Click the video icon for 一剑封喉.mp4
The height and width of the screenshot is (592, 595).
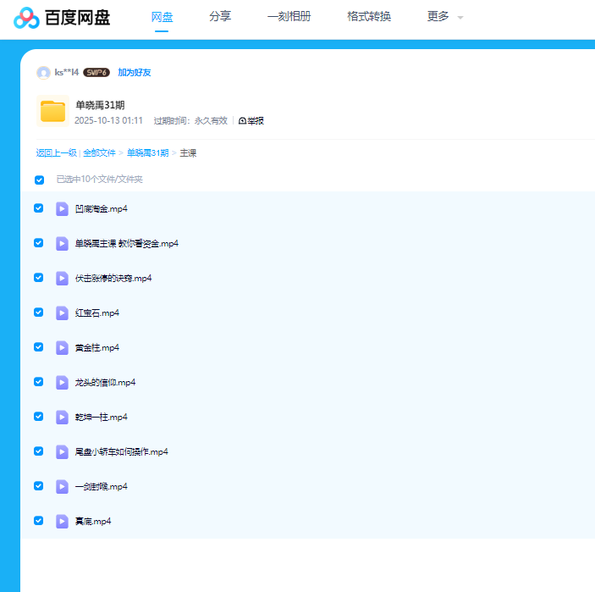(62, 486)
